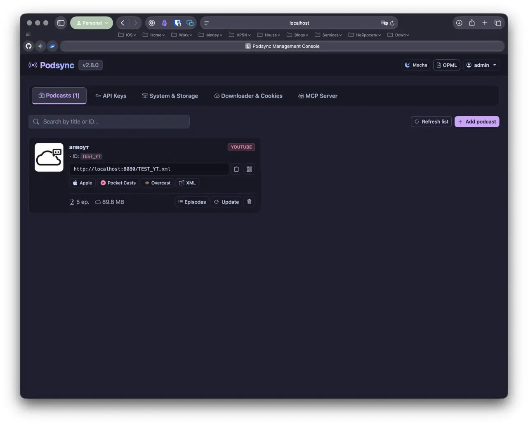The width and height of the screenshot is (528, 425).
Task: Open the System & Storage tab
Action: (x=170, y=96)
